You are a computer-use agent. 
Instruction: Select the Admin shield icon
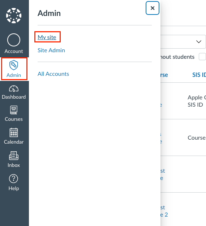pyautogui.click(x=14, y=65)
